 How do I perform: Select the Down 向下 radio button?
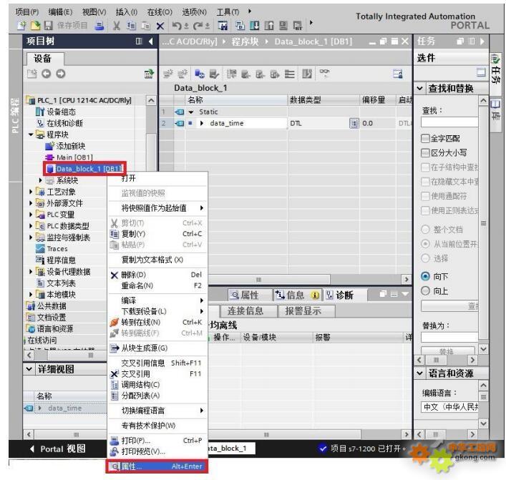pos(425,276)
